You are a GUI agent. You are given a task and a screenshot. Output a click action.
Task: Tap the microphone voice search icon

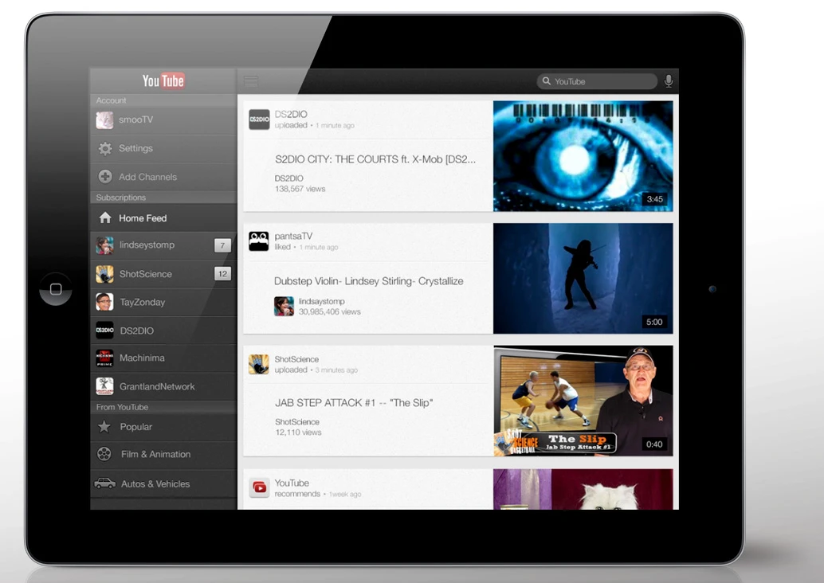point(669,81)
